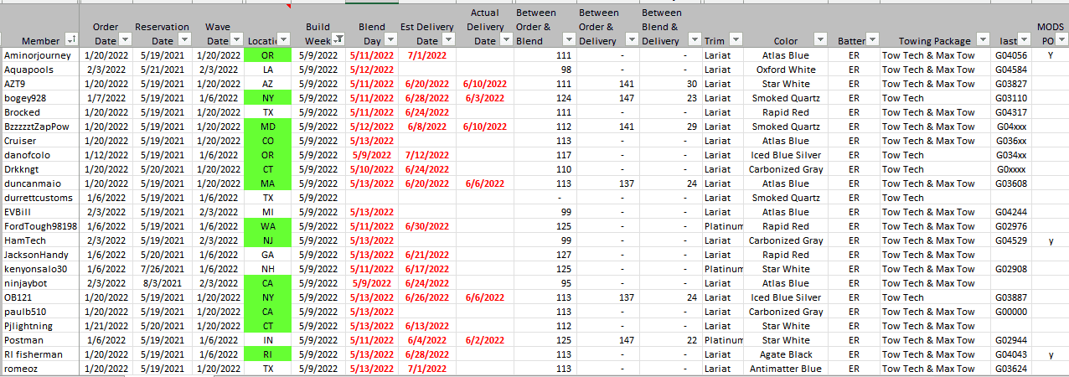Select the 6/2/2022 actual delivery date cell
1069x377 pixels.
coord(484,340)
